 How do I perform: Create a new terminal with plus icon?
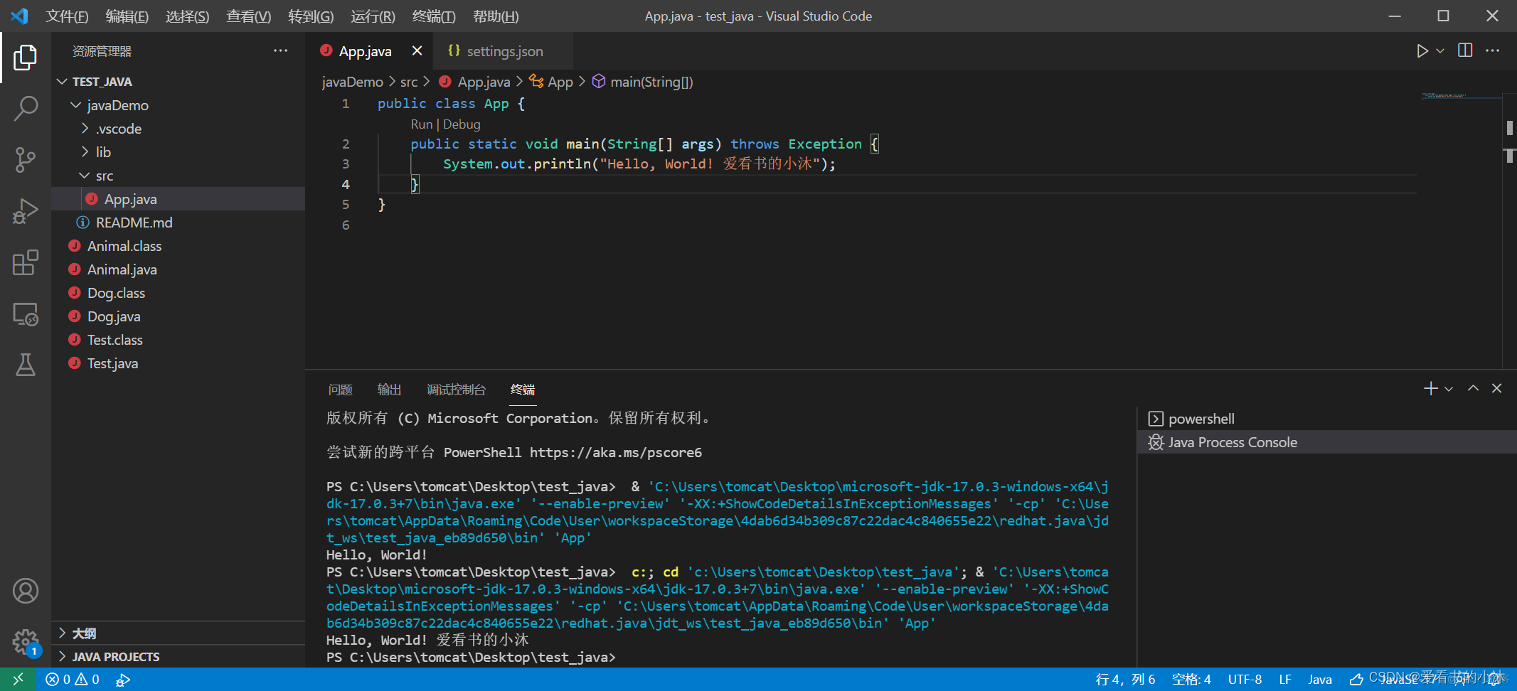tap(1431, 388)
